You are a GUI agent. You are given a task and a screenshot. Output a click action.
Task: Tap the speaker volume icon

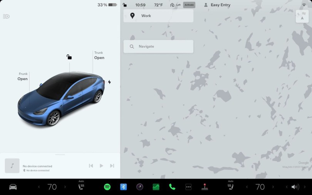pyautogui.click(x=295, y=187)
